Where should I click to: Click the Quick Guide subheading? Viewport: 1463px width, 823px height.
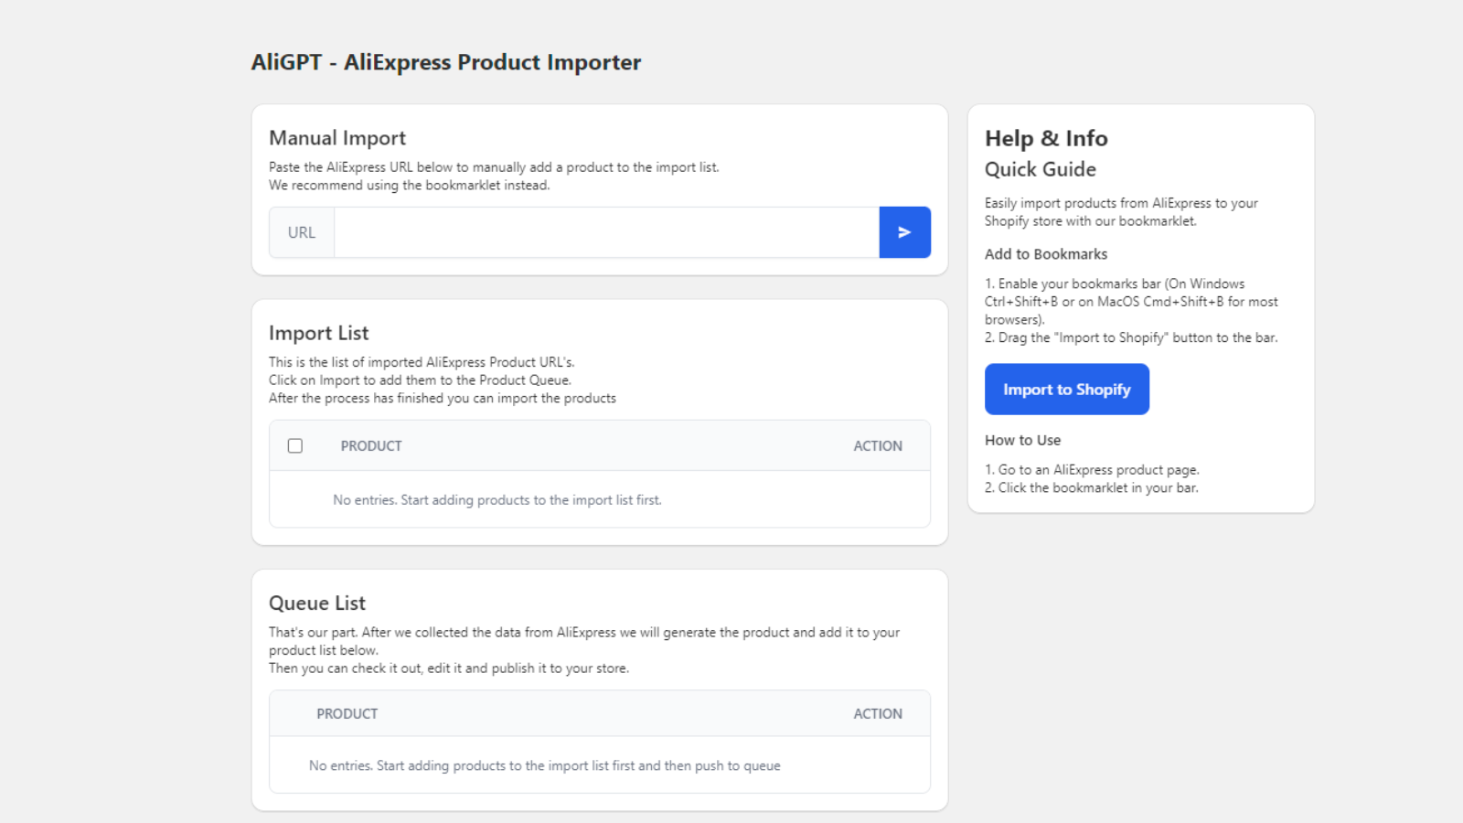[1041, 169]
